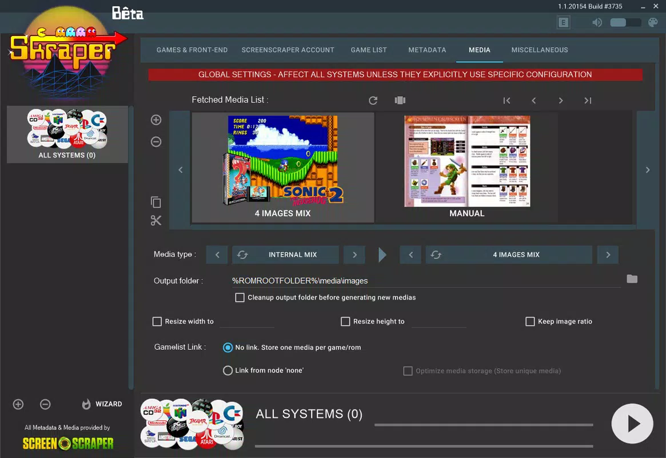This screenshot has width=666, height=458.
Task: Remove media with minus icon beside list
Action: tap(156, 141)
